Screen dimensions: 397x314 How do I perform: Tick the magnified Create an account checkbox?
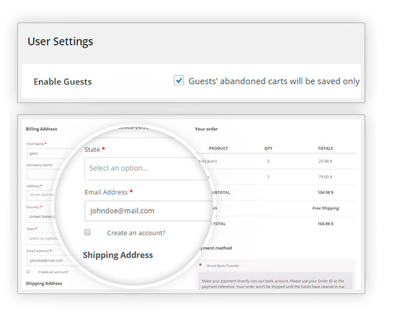pos(87,232)
